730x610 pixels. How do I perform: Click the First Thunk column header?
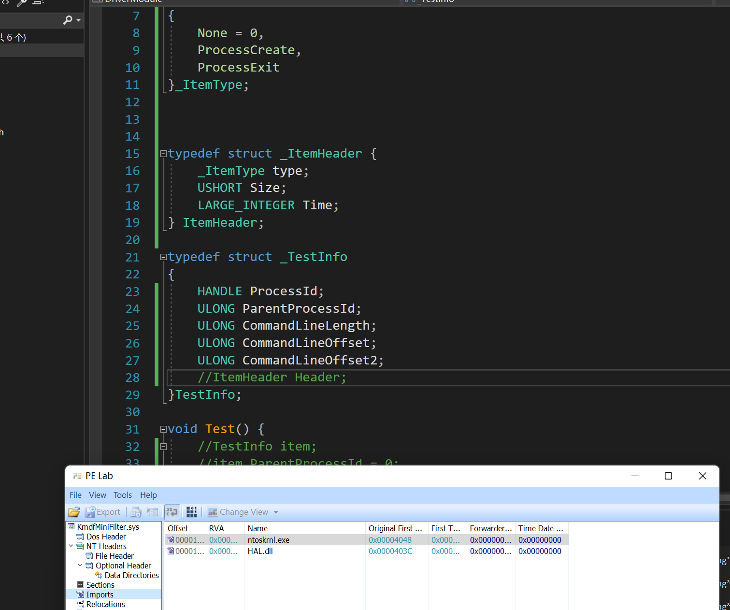(447, 528)
